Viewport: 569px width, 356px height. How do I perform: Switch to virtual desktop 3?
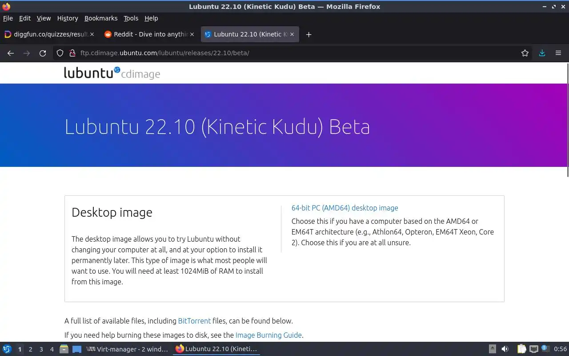[41, 349]
